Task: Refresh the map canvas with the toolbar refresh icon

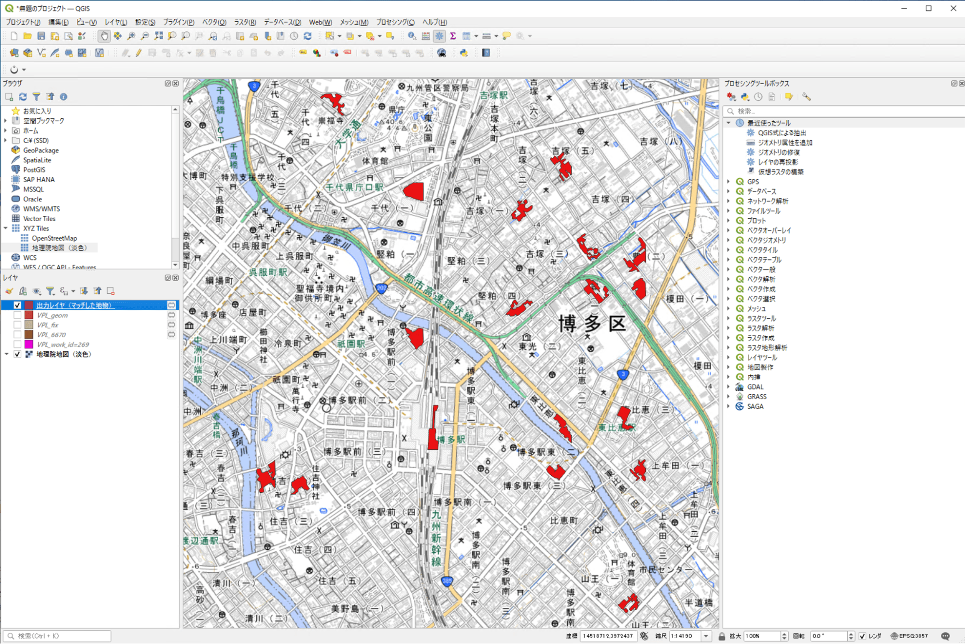Action: point(308,36)
